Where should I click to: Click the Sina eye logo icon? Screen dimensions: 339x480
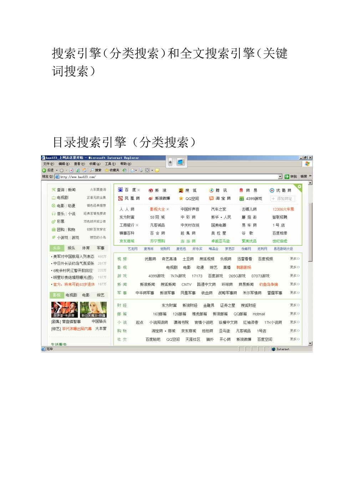tap(151, 190)
